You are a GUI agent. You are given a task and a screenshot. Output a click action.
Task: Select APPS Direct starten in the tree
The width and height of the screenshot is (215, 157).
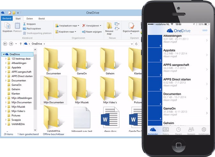click(22, 76)
